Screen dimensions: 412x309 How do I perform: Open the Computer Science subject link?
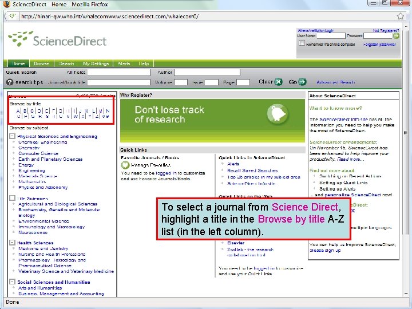pos(38,153)
